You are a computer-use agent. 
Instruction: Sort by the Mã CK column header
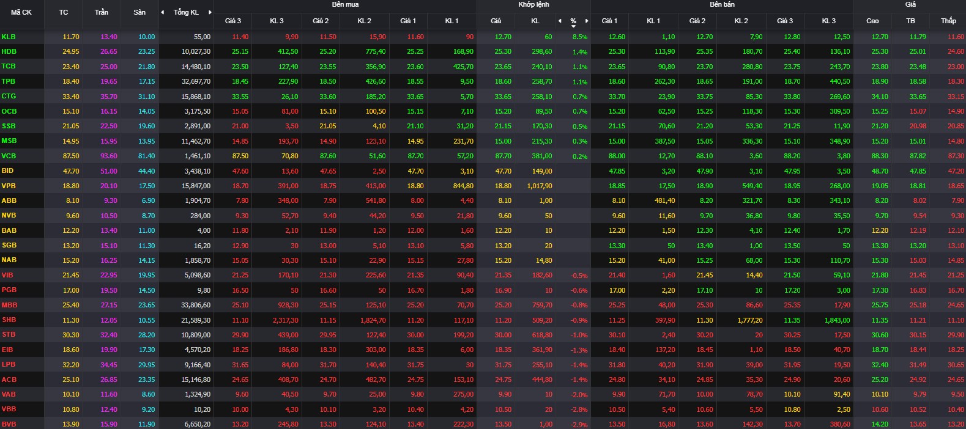click(21, 12)
